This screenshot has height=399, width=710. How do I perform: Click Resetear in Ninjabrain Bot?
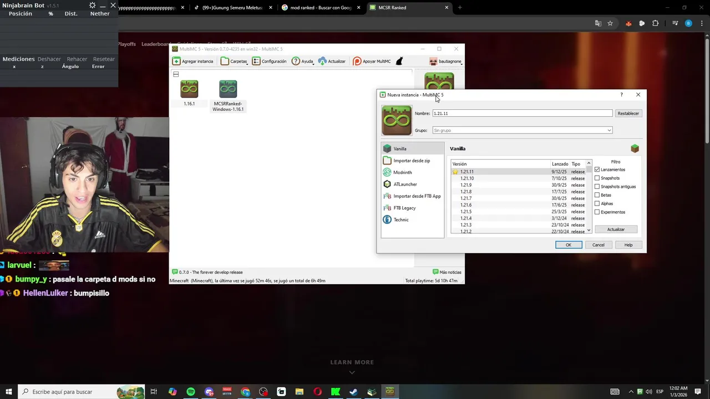(104, 59)
